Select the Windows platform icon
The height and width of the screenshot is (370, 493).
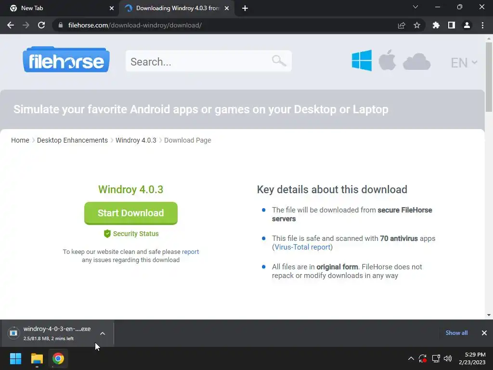[x=362, y=60]
